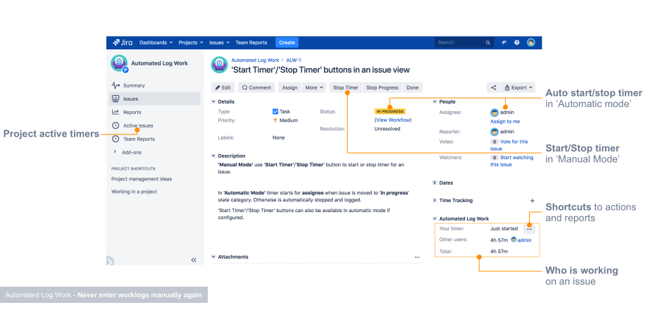The image size is (648, 317).
Task: Open the Automated Log Work ellipsis shortcuts button
Action: (530, 229)
